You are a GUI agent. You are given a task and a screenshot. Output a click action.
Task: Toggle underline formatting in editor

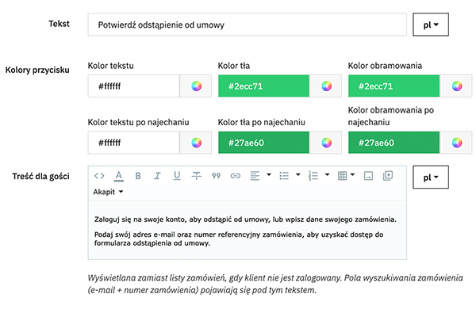click(177, 175)
